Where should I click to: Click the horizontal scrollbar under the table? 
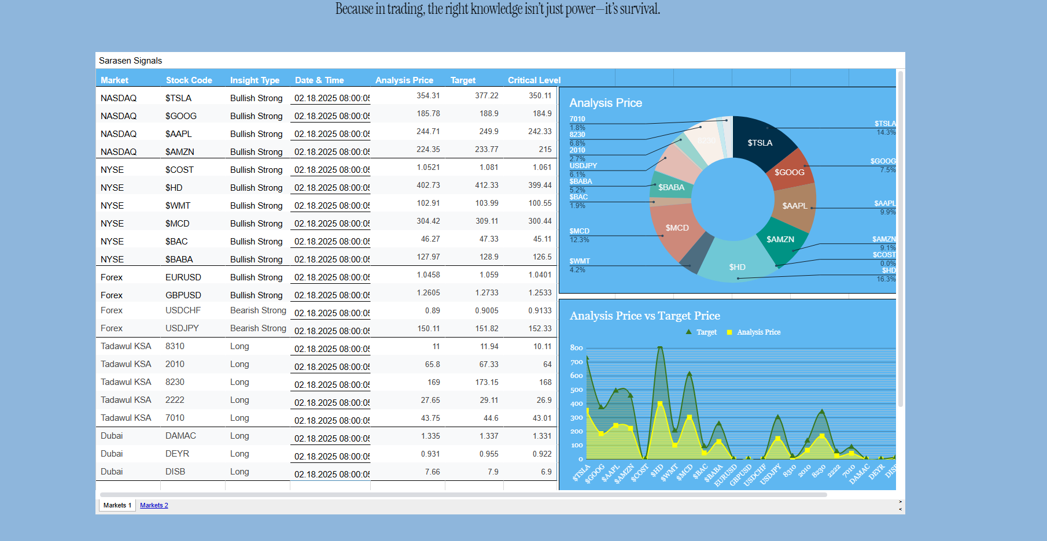click(463, 495)
